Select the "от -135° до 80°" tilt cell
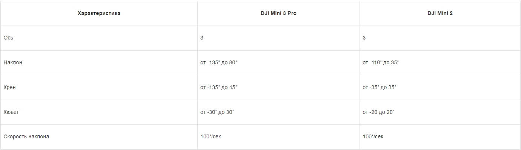 (219, 62)
